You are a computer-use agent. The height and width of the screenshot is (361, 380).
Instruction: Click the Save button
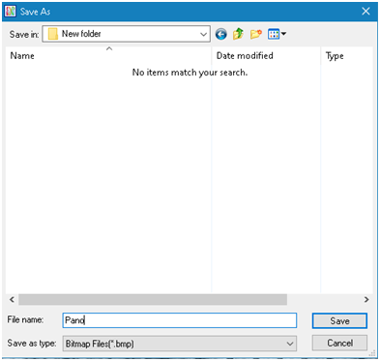(x=339, y=321)
